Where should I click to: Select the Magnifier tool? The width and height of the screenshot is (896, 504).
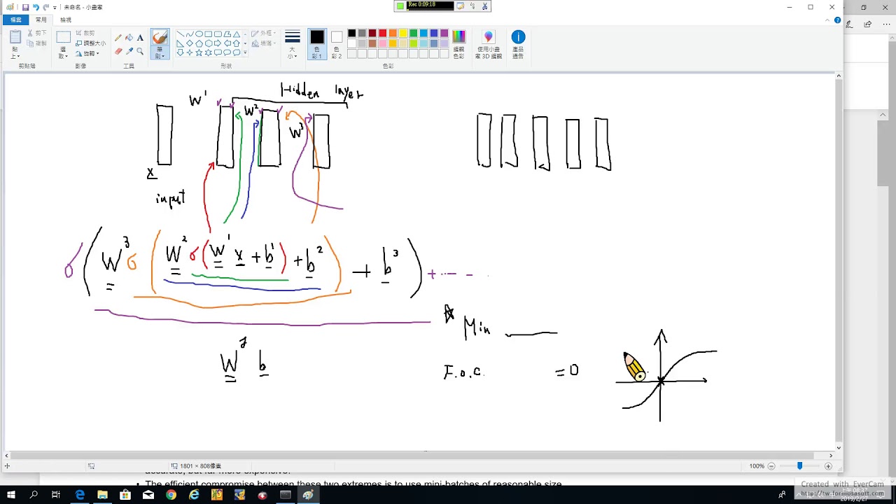tap(140, 51)
